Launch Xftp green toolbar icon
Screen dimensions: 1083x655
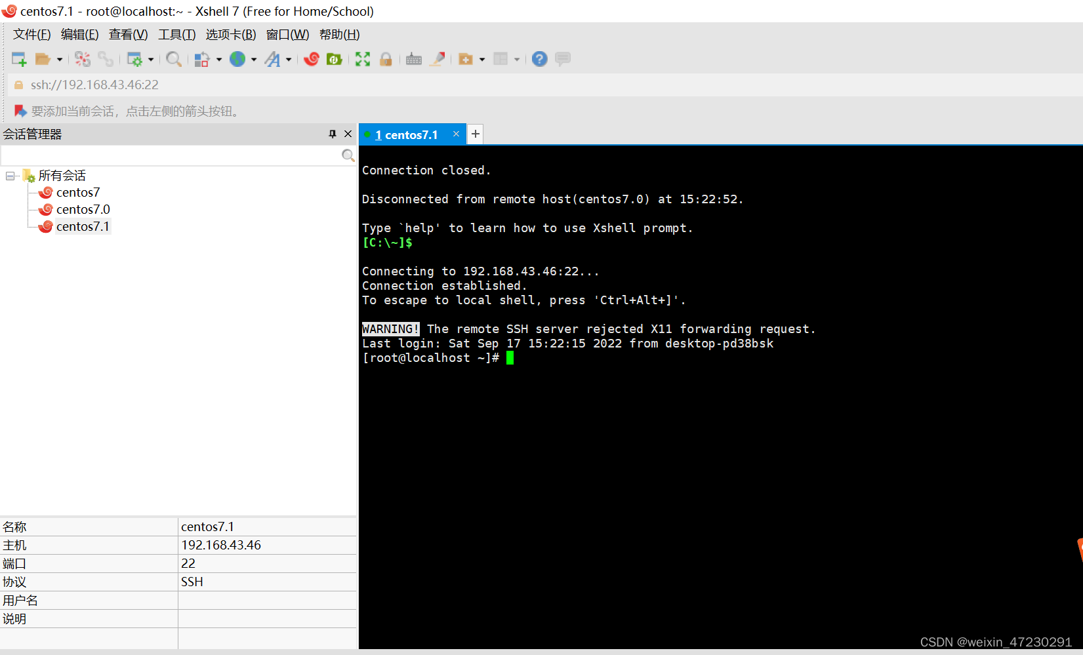coord(335,59)
